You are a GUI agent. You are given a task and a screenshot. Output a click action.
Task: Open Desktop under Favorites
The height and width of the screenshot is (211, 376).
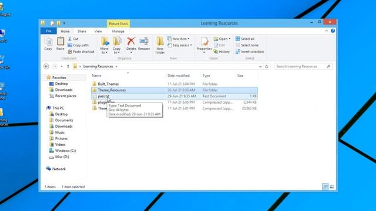click(x=61, y=84)
